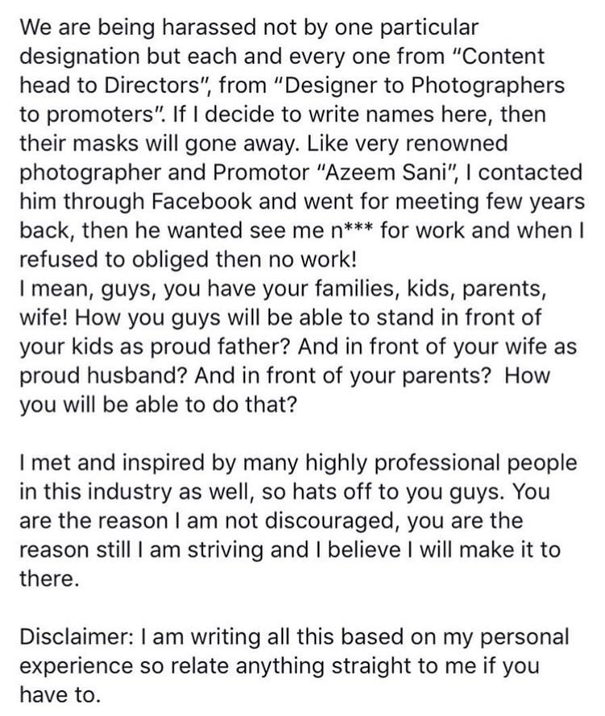The height and width of the screenshot is (716, 605).
Task: Click the line starting "I mean, guys"
Action: tap(282, 289)
